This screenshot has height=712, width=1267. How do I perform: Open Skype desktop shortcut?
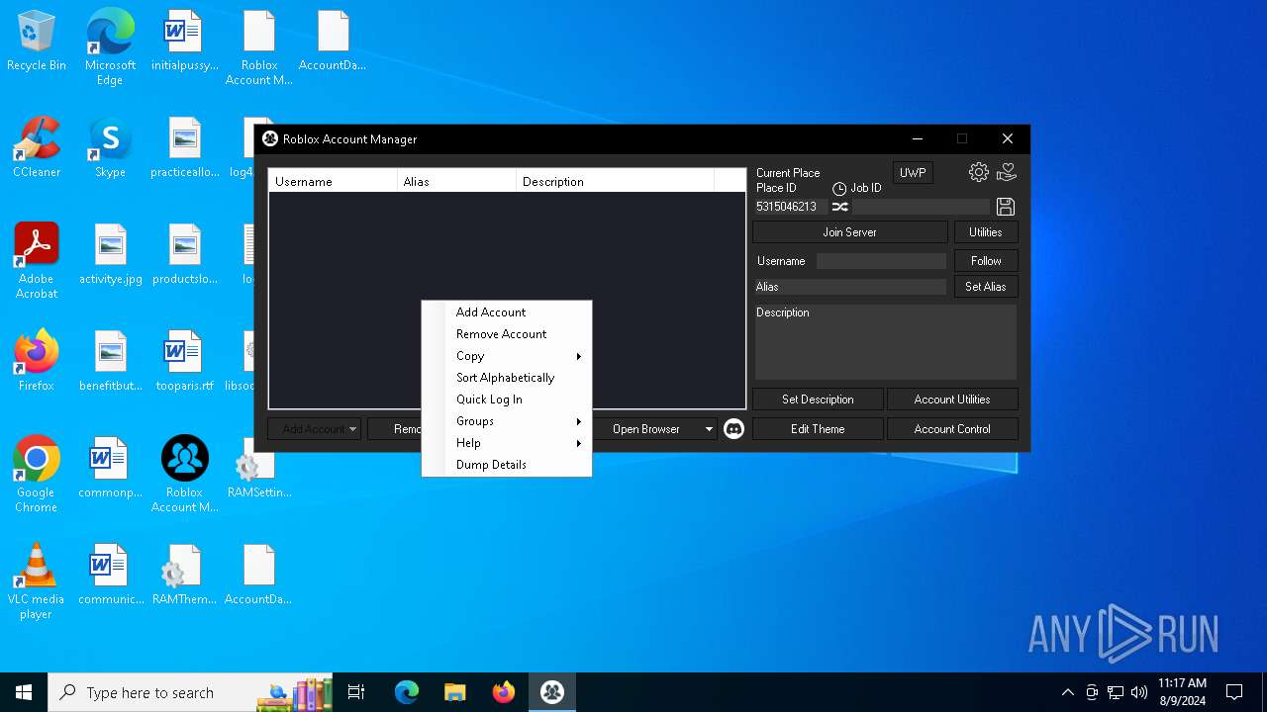(110, 148)
